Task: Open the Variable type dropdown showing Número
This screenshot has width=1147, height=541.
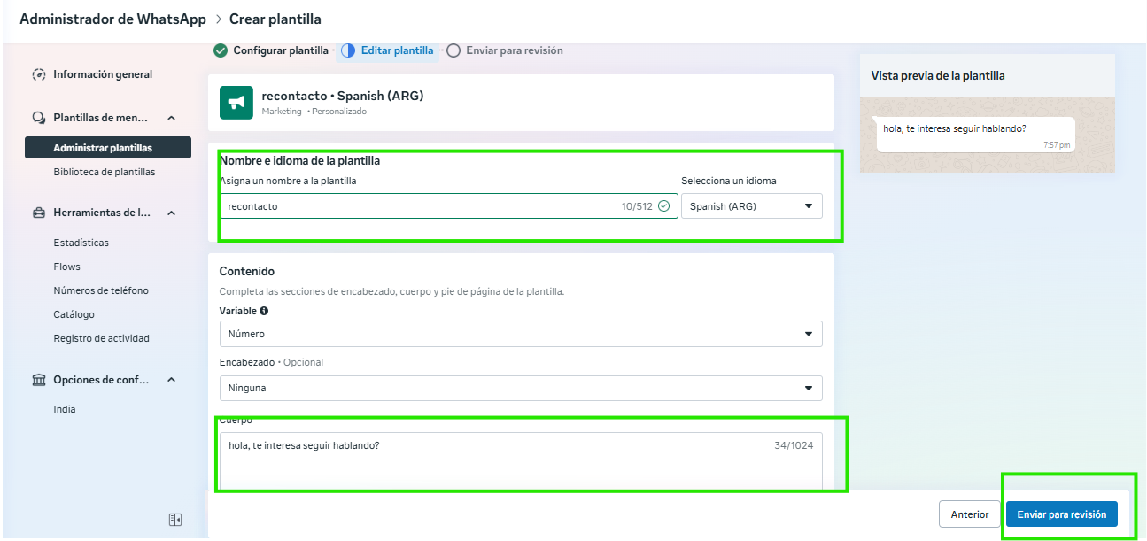Action: [521, 334]
